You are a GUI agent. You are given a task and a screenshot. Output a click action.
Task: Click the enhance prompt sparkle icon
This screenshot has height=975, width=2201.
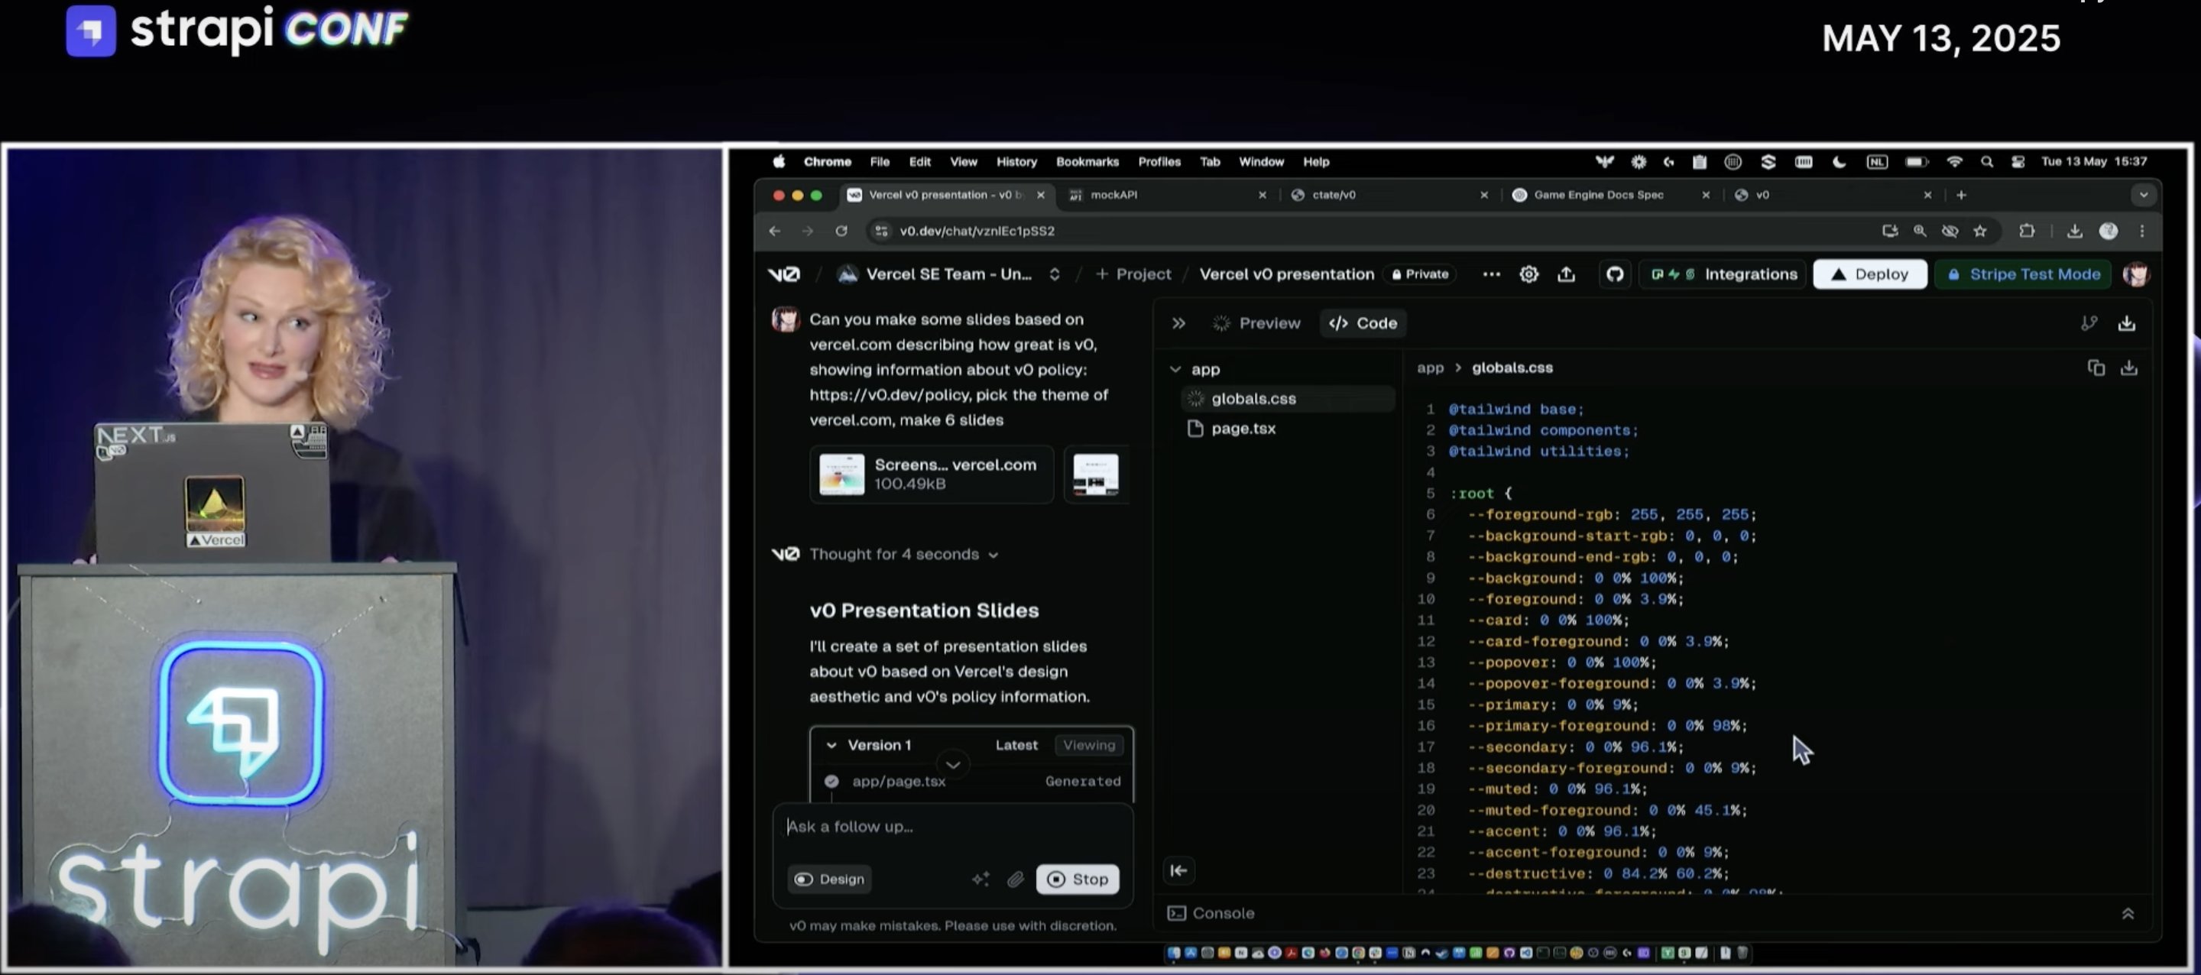pyautogui.click(x=980, y=879)
